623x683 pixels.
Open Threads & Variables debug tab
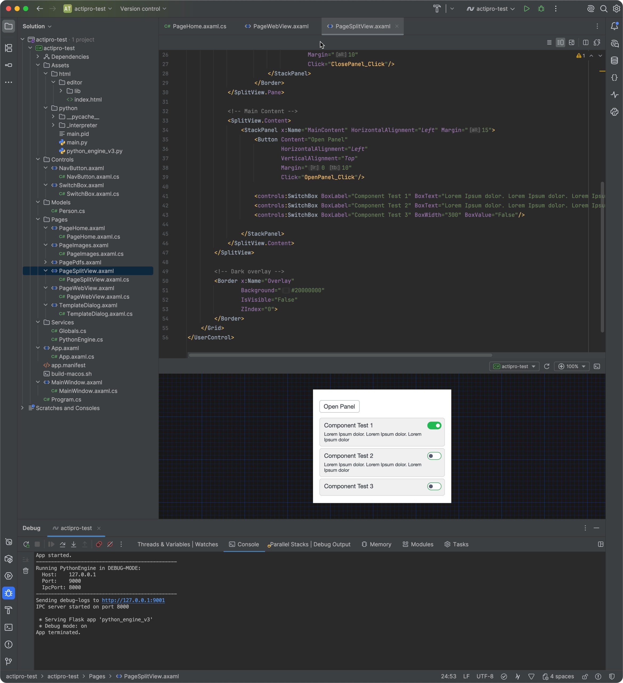tap(163, 544)
